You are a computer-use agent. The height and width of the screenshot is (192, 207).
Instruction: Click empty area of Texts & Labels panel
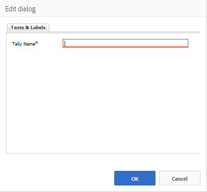103,100
